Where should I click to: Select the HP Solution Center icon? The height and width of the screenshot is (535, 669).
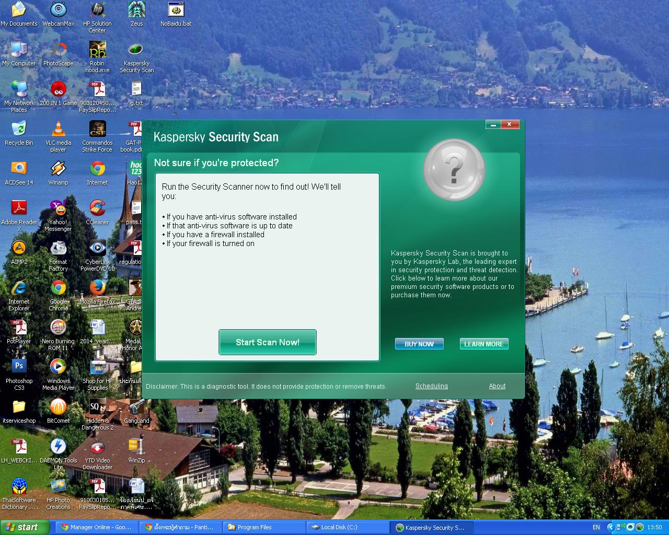pyautogui.click(x=97, y=17)
